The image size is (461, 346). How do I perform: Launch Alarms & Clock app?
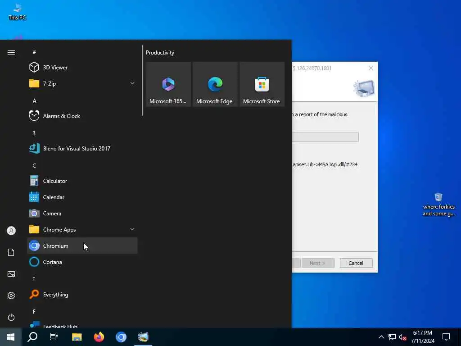(82, 116)
